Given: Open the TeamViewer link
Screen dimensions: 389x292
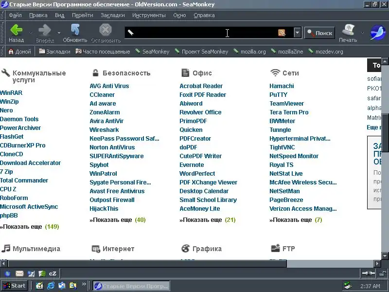Looking at the screenshot, I should coord(286,104).
